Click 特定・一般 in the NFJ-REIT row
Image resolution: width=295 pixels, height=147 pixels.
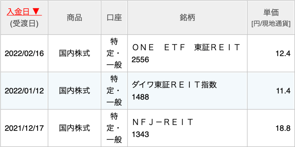(x=114, y=128)
